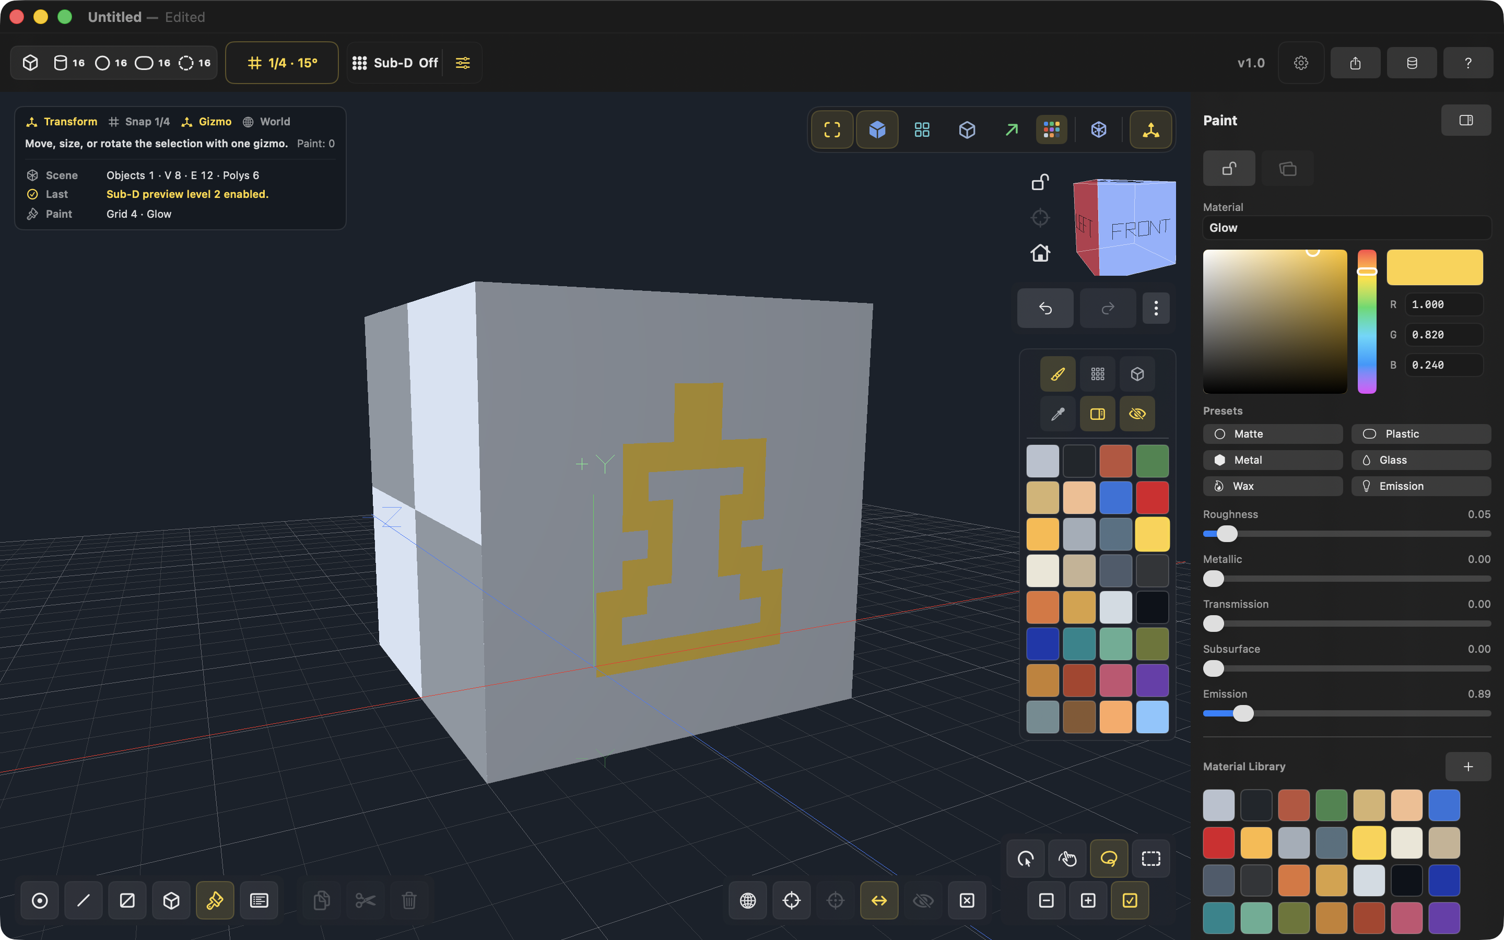The image size is (1504, 940).
Task: Add a capsule primitive with 16 segments
Action: (153, 63)
